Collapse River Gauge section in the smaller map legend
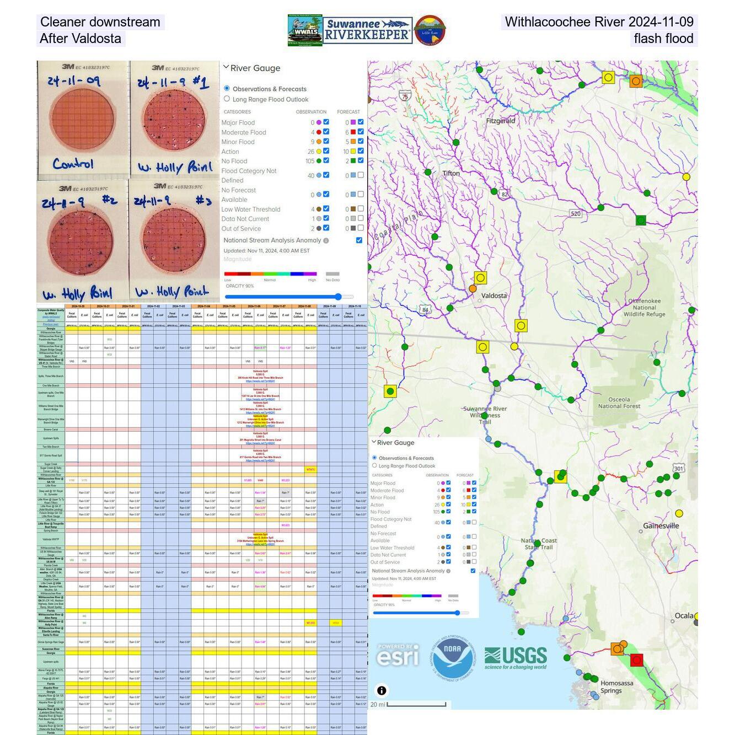The height and width of the screenshot is (735, 735). (x=374, y=442)
